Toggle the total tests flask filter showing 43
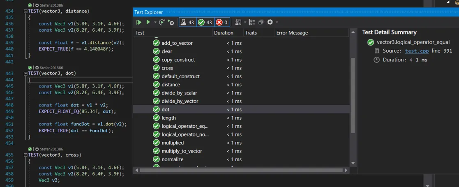459x187 pixels. tap(188, 22)
